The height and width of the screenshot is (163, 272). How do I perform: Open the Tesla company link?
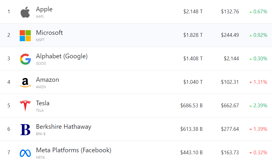coord(43,103)
